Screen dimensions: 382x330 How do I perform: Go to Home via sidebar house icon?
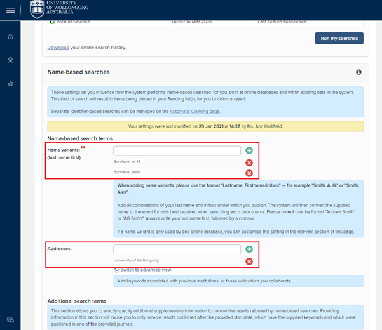[x=10, y=36]
